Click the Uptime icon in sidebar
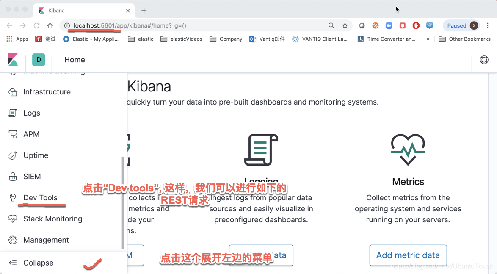This screenshot has width=497, height=274. [13, 155]
